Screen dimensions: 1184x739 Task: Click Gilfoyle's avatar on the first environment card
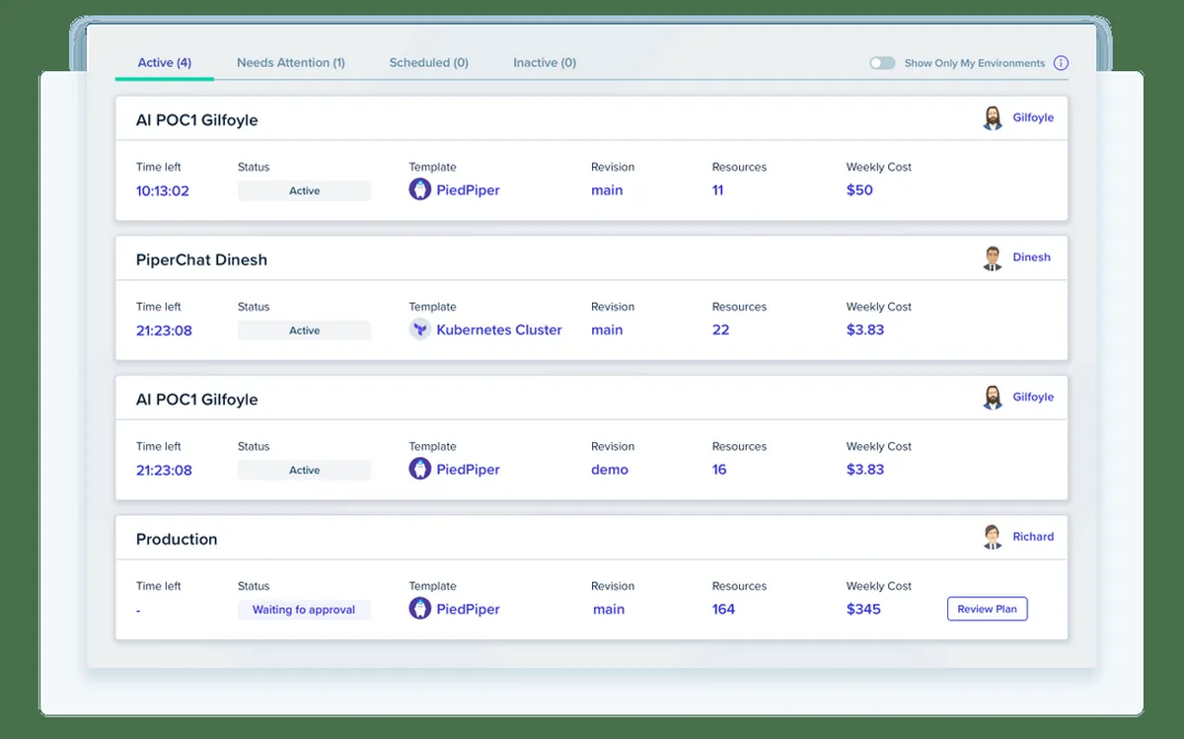click(x=993, y=118)
